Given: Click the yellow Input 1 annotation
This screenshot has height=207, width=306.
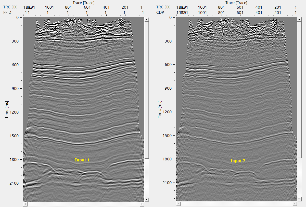Looking at the screenshot, I should coord(82,160).
